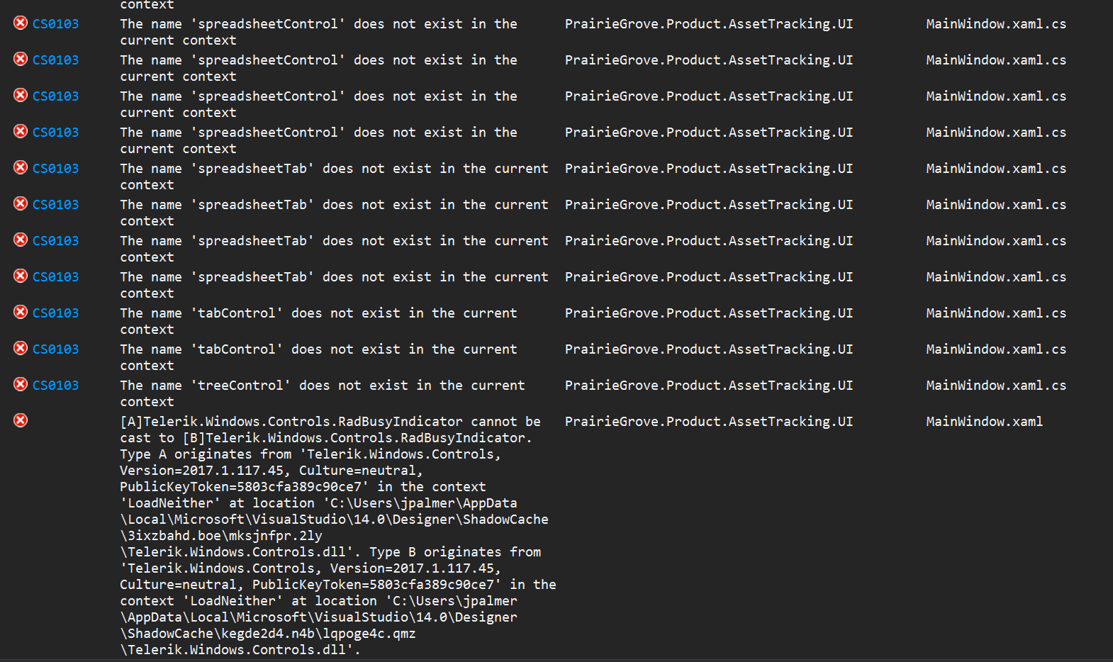Open the CS0103 link for the last spreadsheetControl error

point(55,133)
